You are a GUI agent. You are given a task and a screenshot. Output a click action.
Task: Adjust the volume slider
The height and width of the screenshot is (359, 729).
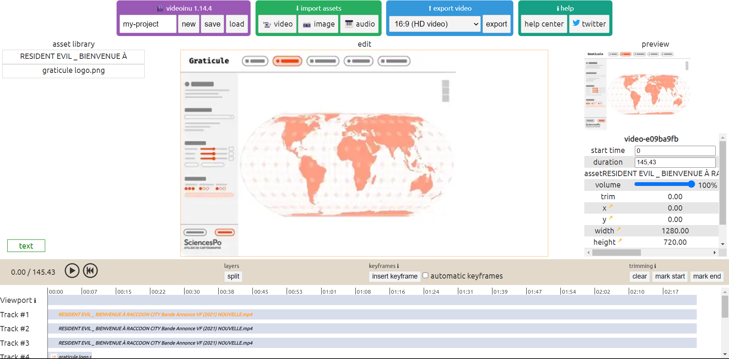(x=664, y=184)
